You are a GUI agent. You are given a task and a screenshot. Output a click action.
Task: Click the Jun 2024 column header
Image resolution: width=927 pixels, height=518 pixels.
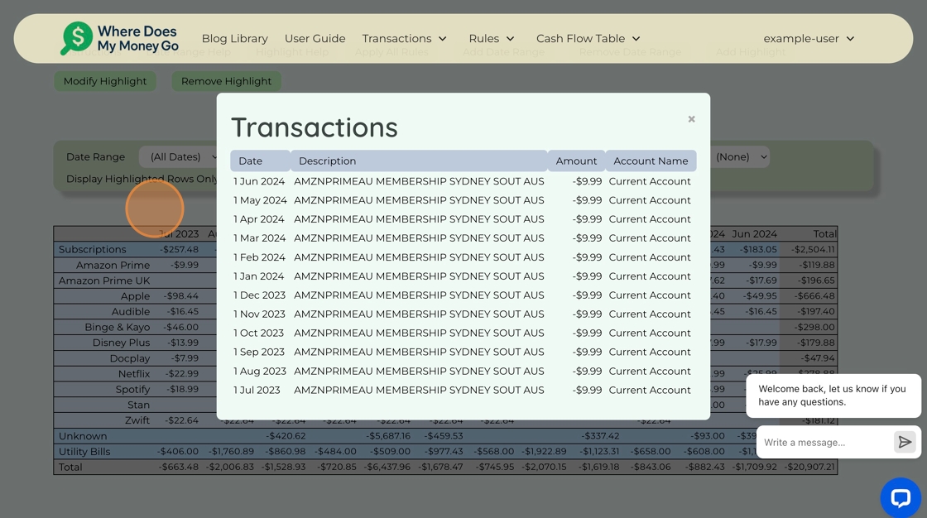[x=754, y=233]
